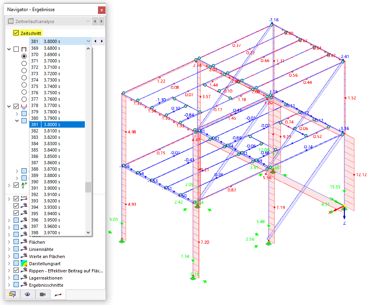The image size is (368, 305).
Task: Expand the Ergebnisschnitte tree node
Action: click(x=9, y=285)
